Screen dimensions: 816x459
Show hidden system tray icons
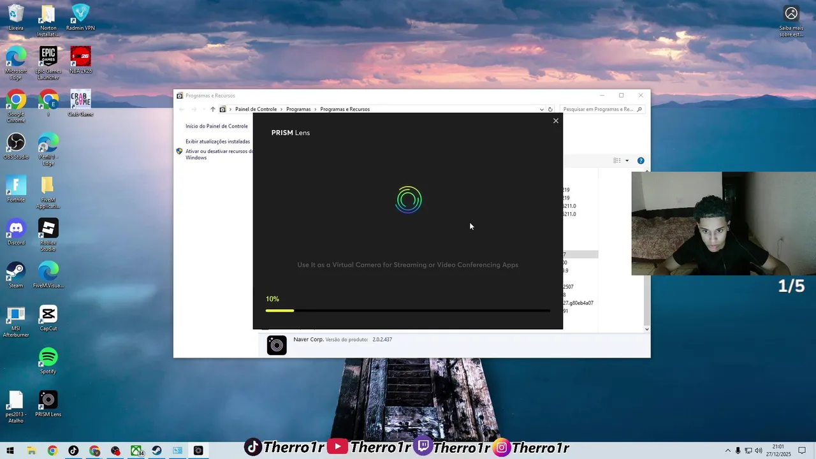pyautogui.click(x=727, y=451)
